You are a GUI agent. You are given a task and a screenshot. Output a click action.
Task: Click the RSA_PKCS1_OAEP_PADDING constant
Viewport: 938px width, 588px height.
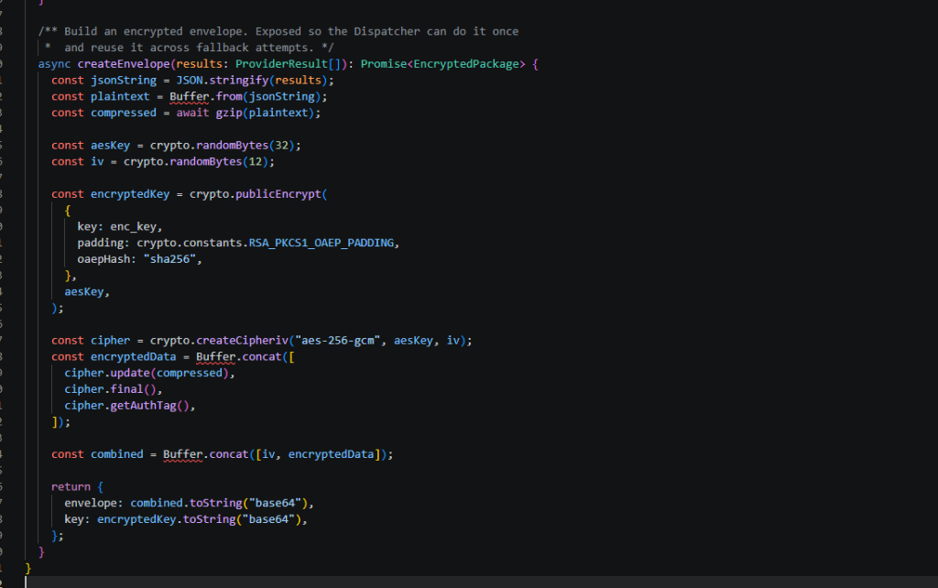point(322,243)
